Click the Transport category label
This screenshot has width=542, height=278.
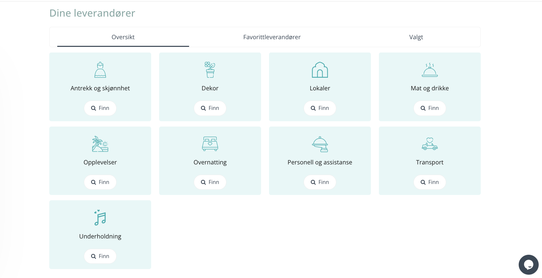[430, 162]
